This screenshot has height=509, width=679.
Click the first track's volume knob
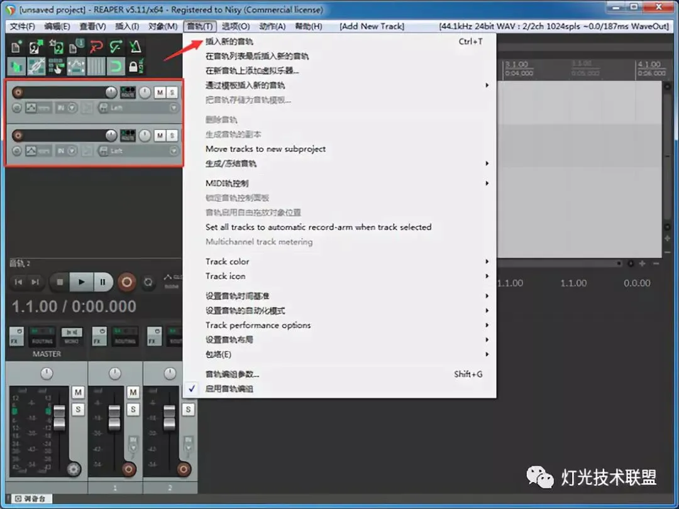tap(111, 92)
